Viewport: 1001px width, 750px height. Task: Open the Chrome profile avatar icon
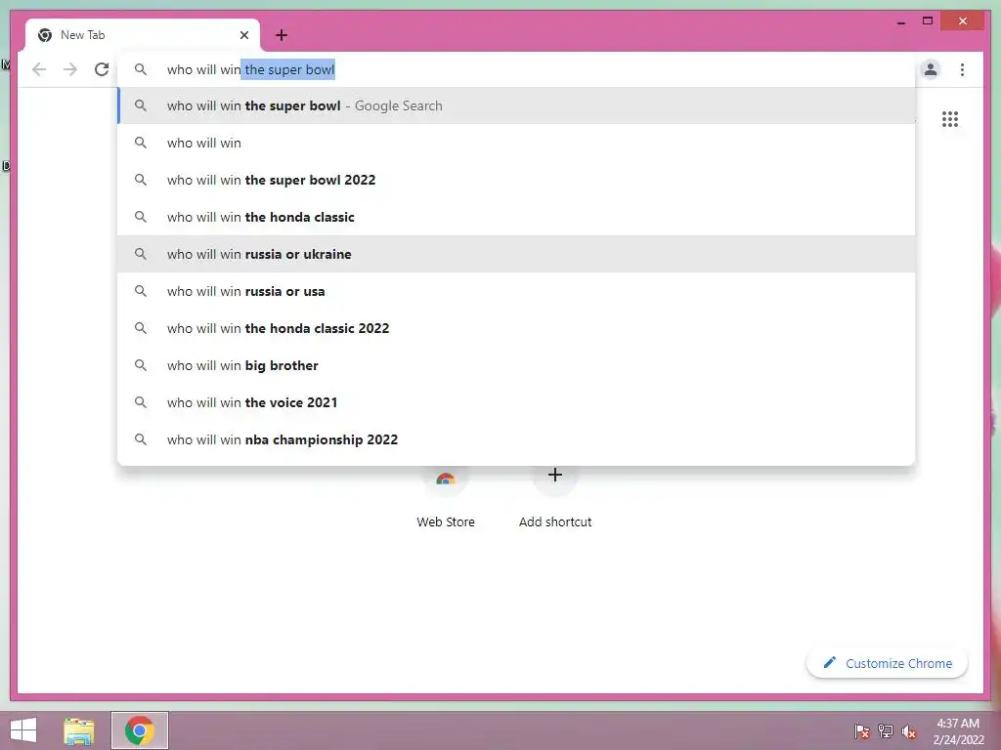pos(931,69)
